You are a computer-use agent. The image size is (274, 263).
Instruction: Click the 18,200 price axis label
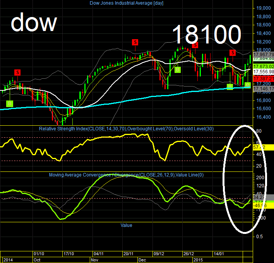(263, 42)
